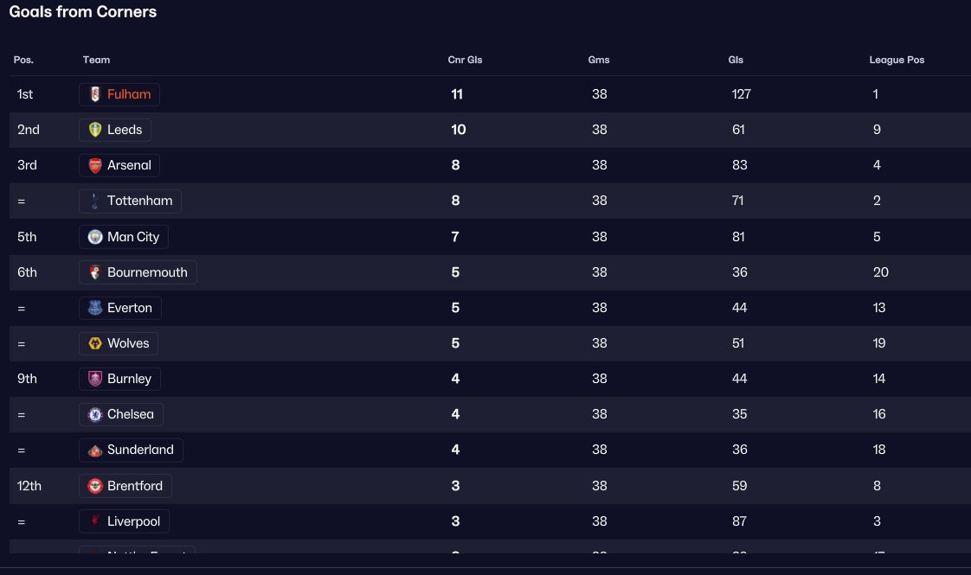Click the Man City crest icon
The height and width of the screenshot is (575, 971).
tap(95, 236)
